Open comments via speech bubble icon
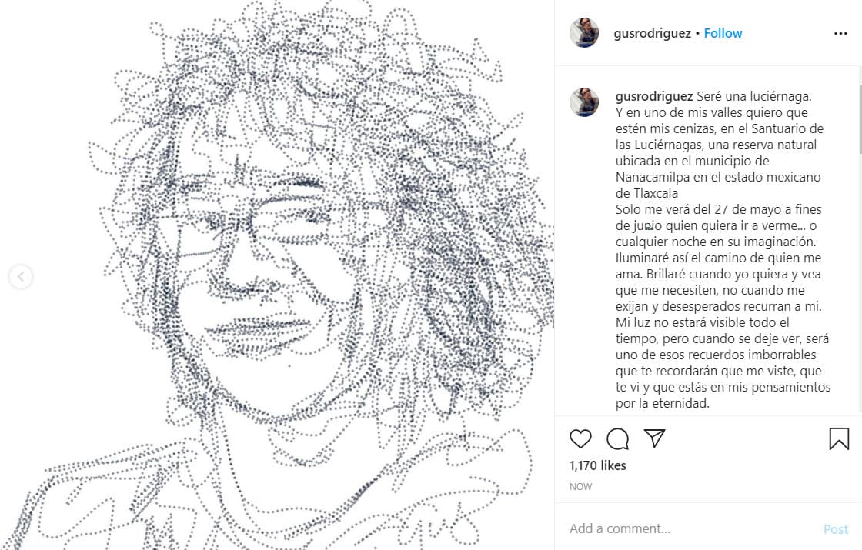The height and width of the screenshot is (550, 862). pyautogui.click(x=617, y=438)
